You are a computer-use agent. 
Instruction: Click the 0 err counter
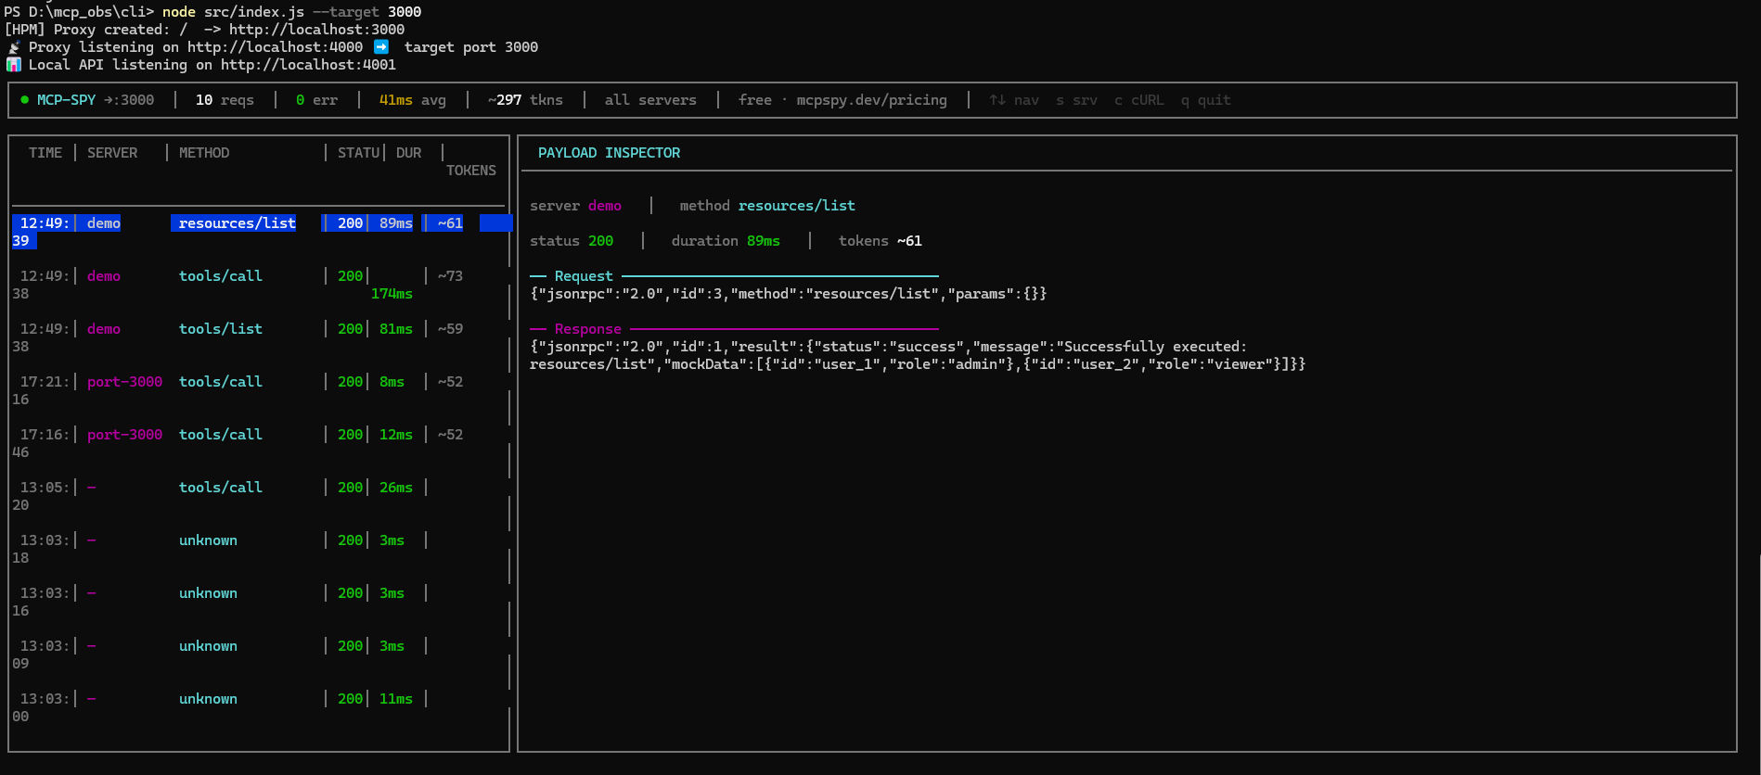click(316, 100)
